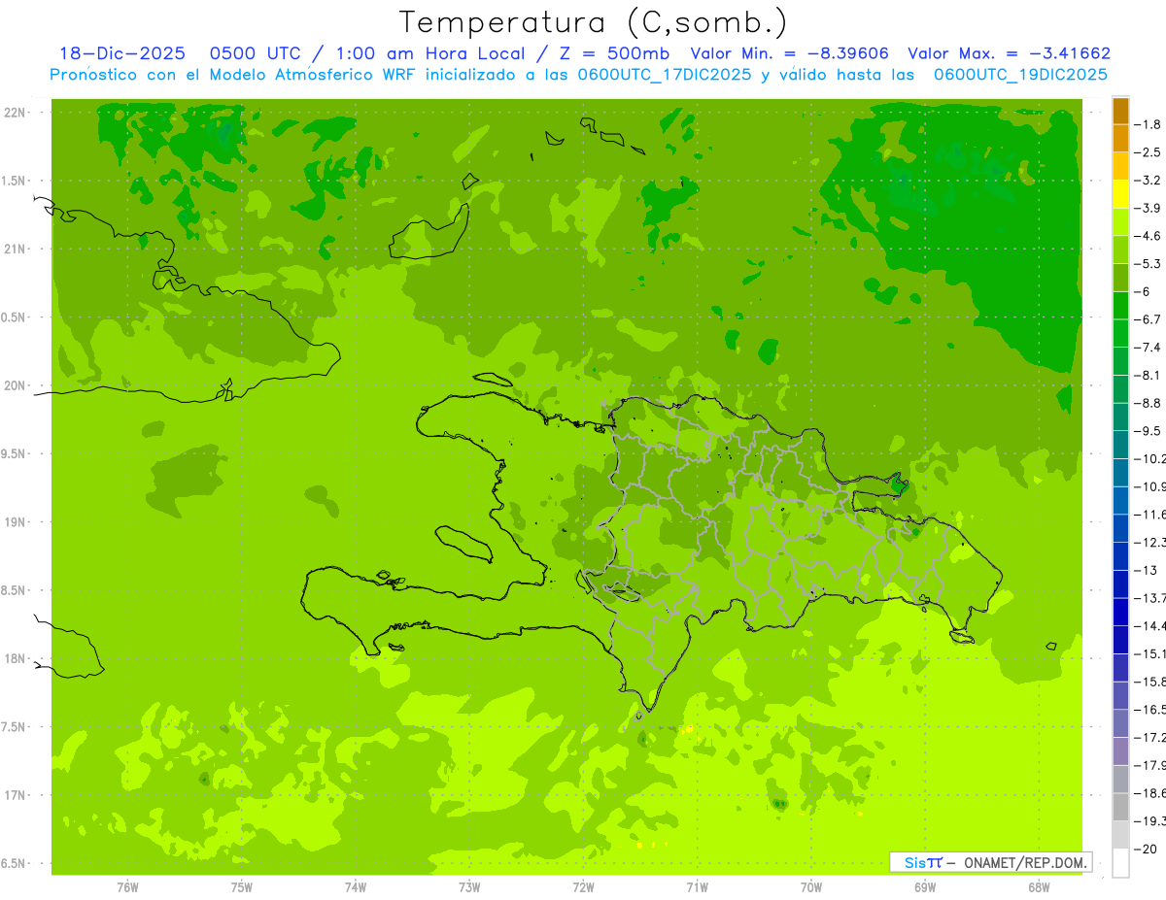Click the '-8.1' colorbar label
Screen dimensions: 1166x900
click(x=1149, y=375)
